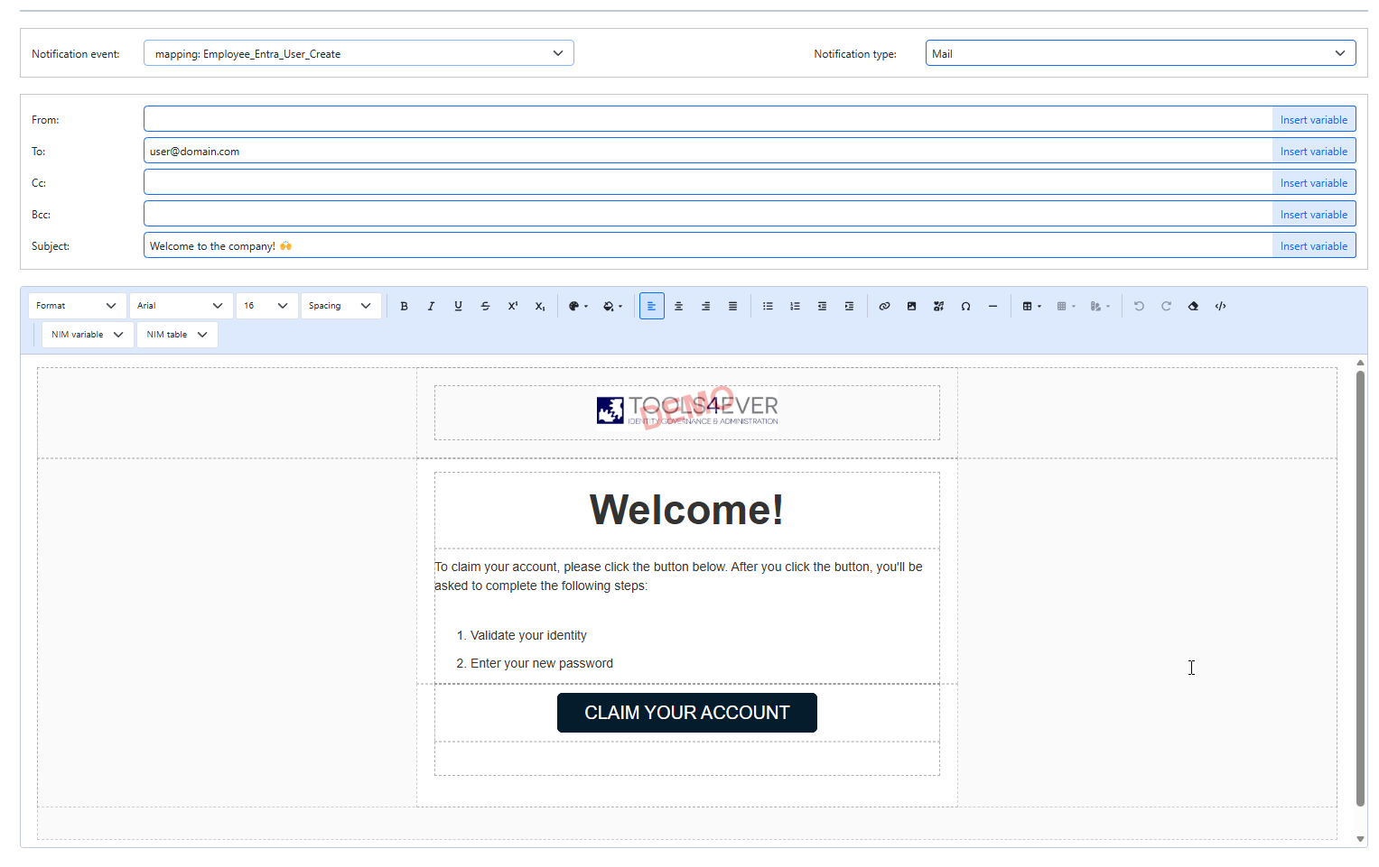Insert variable into the To field

point(1314,151)
